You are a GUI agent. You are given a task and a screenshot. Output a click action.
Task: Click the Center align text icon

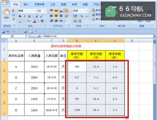[56, 16]
